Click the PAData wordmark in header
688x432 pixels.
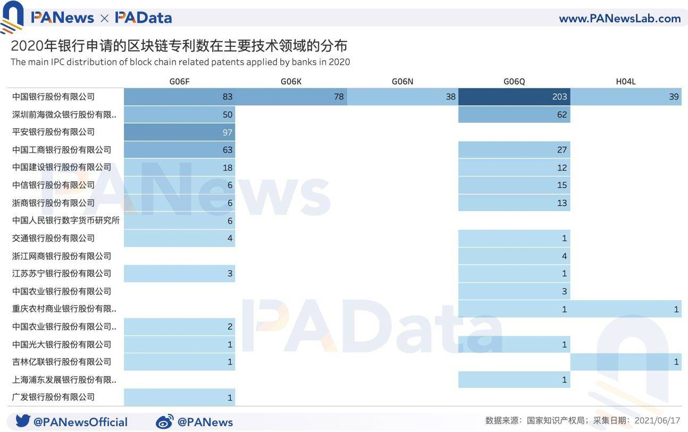pyautogui.click(x=144, y=18)
